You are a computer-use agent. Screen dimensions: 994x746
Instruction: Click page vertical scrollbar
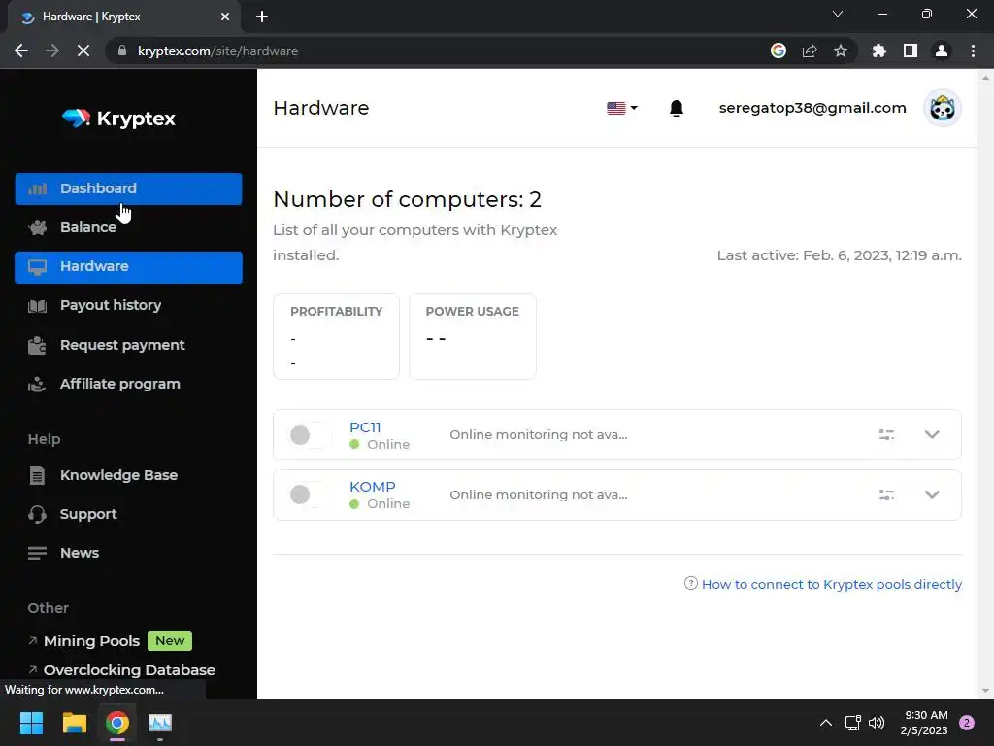coord(985,384)
